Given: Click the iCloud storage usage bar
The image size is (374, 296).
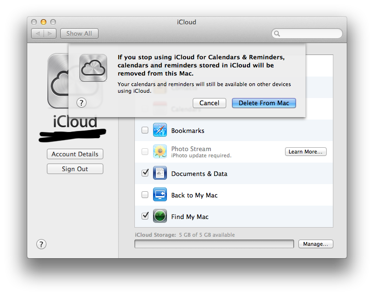Looking at the screenshot, I should pos(214,244).
